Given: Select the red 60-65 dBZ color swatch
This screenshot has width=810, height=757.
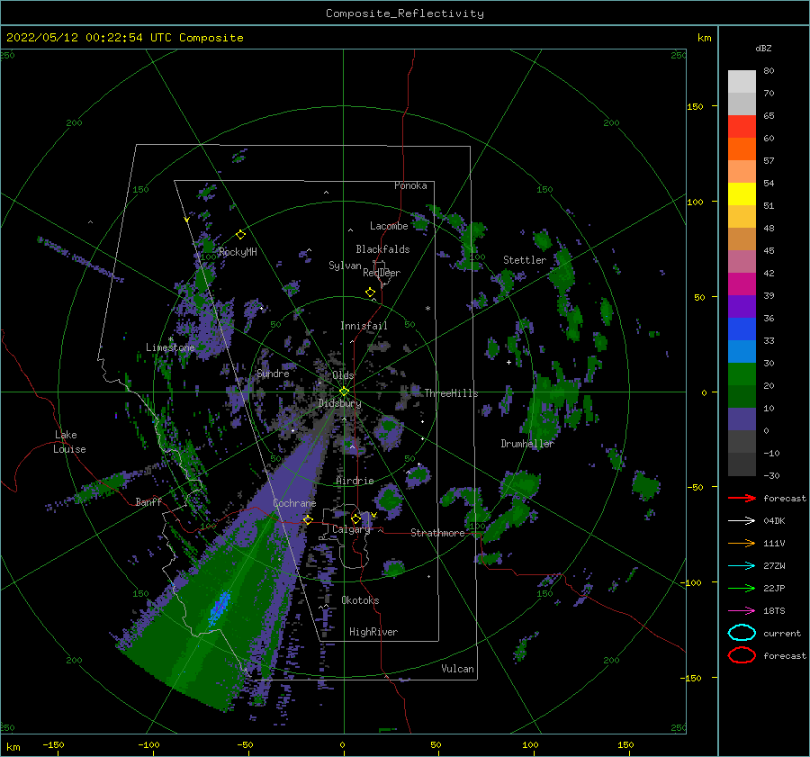Looking at the screenshot, I should [x=742, y=127].
